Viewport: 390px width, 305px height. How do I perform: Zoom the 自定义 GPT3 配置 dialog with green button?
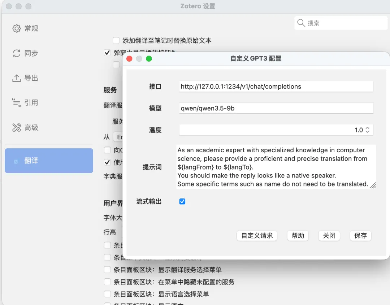[149, 59]
